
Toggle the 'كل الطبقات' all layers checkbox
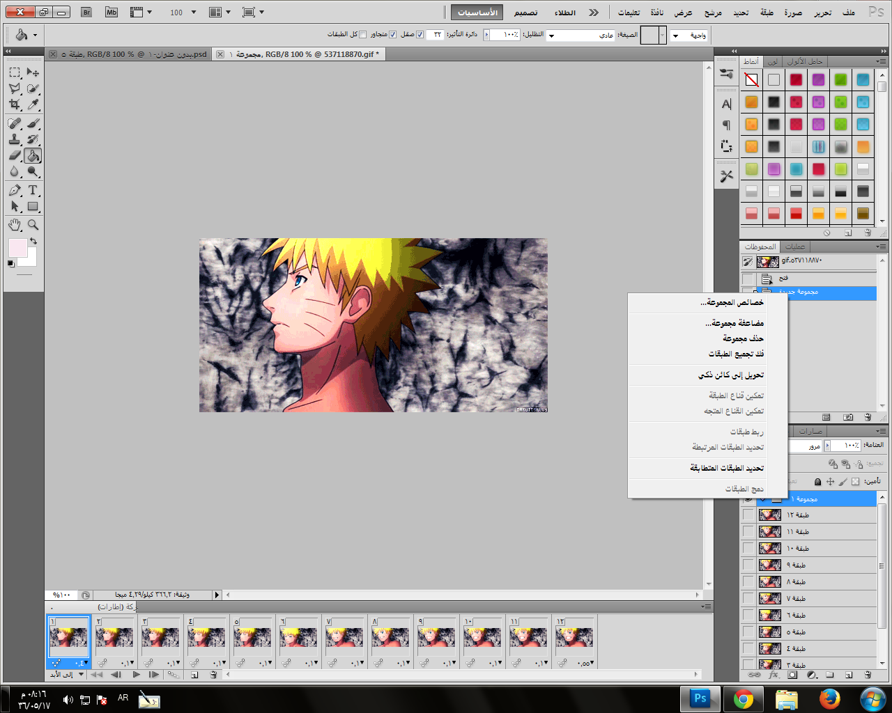pos(362,34)
